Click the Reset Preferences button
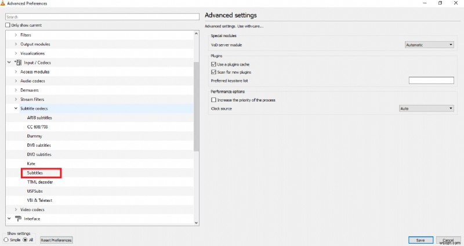 pos(56,240)
